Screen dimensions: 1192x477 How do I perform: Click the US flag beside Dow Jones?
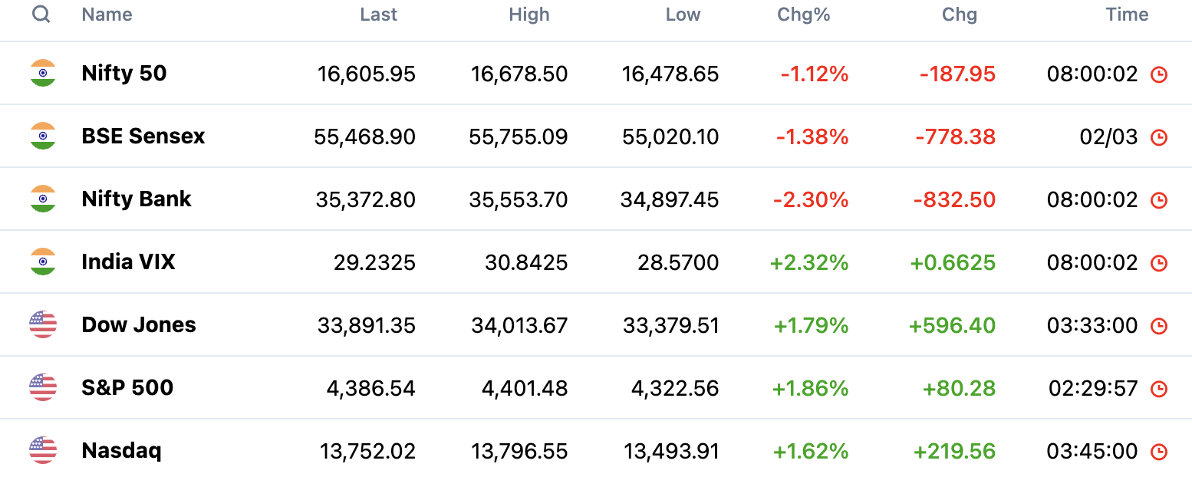point(43,325)
